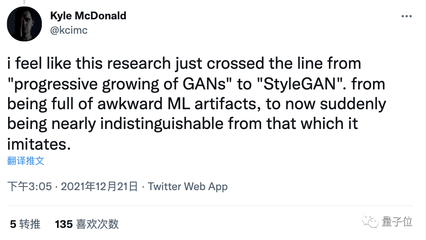This screenshot has height=240, width=426.
Task: Click Kyle McDonald's profile avatar
Action: pyautogui.click(x=25, y=24)
